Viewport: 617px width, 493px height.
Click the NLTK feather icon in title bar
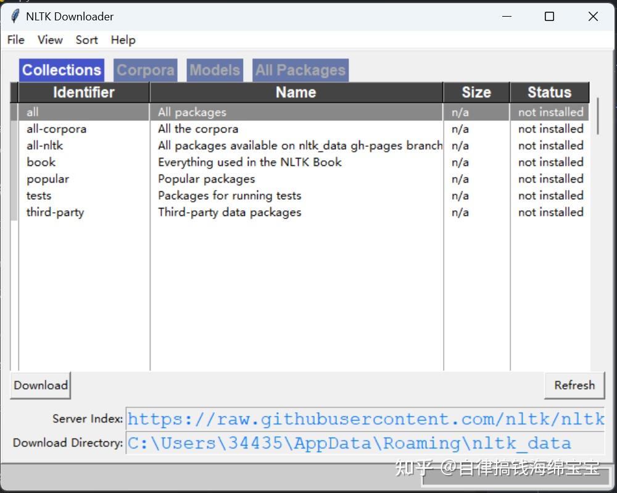15,17
